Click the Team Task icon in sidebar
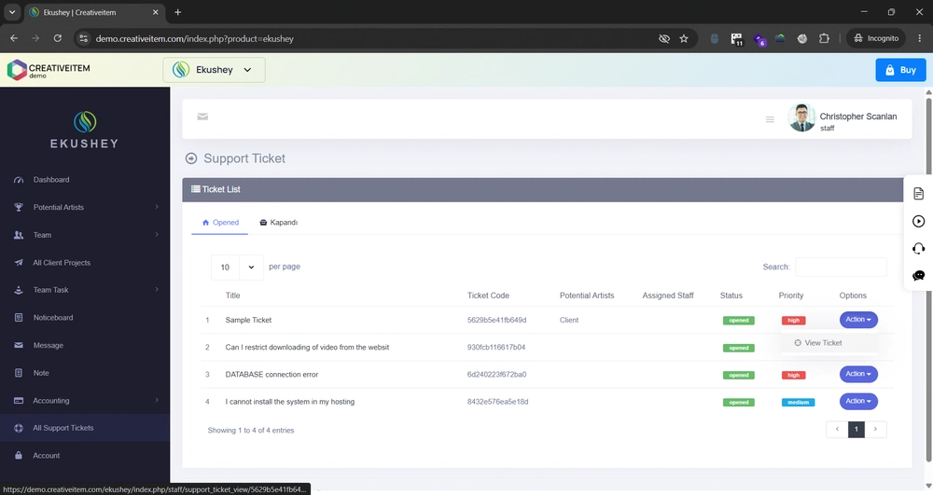Viewport: 933px width, 495px height. (x=19, y=290)
